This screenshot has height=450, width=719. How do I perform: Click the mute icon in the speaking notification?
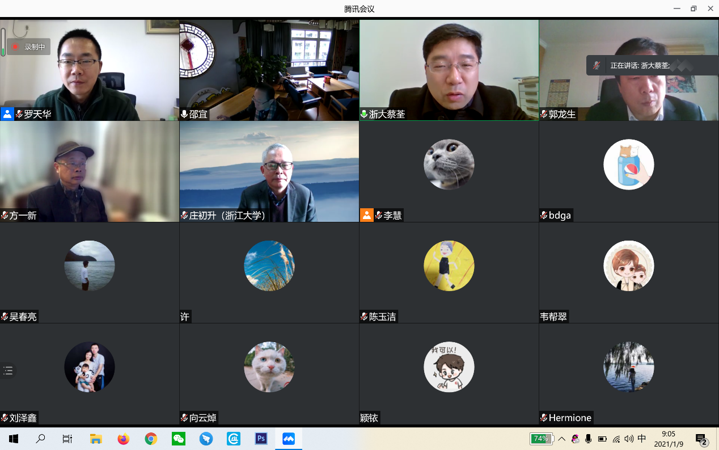coord(596,66)
